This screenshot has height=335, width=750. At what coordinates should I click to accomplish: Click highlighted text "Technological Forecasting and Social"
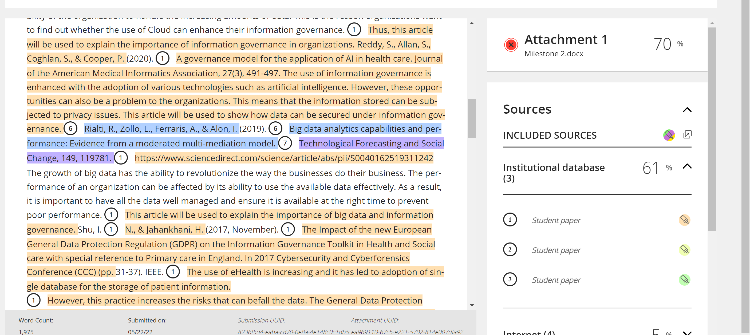pos(371,143)
